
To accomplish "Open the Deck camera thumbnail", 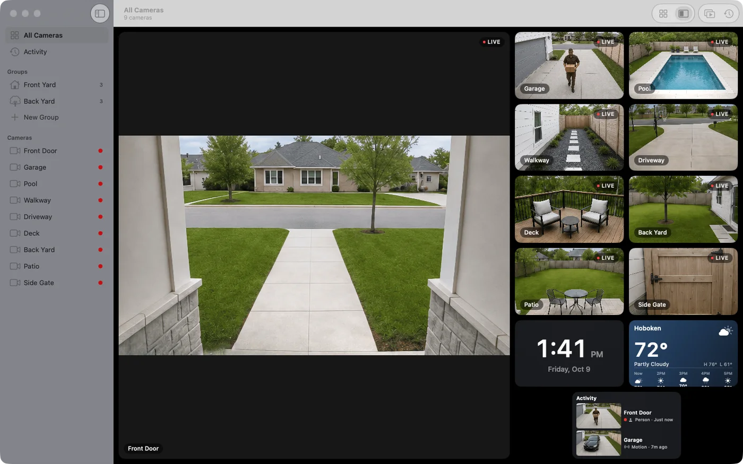I will 569,209.
